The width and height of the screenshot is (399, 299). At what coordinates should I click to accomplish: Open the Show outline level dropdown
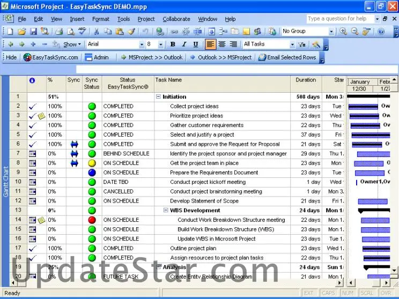tap(72, 44)
